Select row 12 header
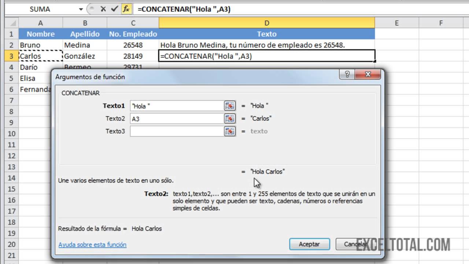This screenshot has width=469, height=264. pos(11,156)
